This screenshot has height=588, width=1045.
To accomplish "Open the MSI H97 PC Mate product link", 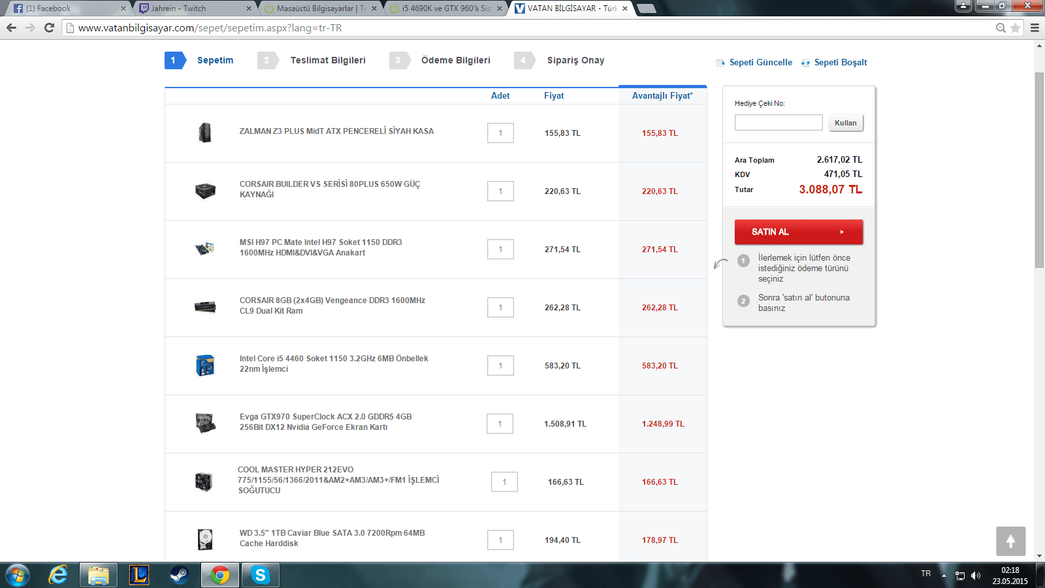I will click(321, 248).
